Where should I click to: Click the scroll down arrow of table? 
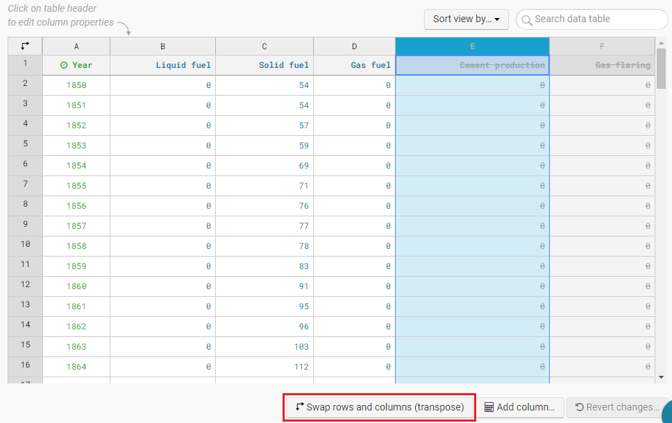coord(661,377)
